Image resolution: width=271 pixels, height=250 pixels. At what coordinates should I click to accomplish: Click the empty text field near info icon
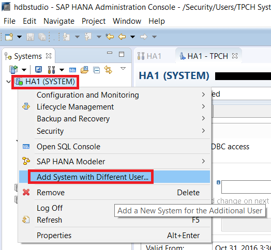coord(246,187)
